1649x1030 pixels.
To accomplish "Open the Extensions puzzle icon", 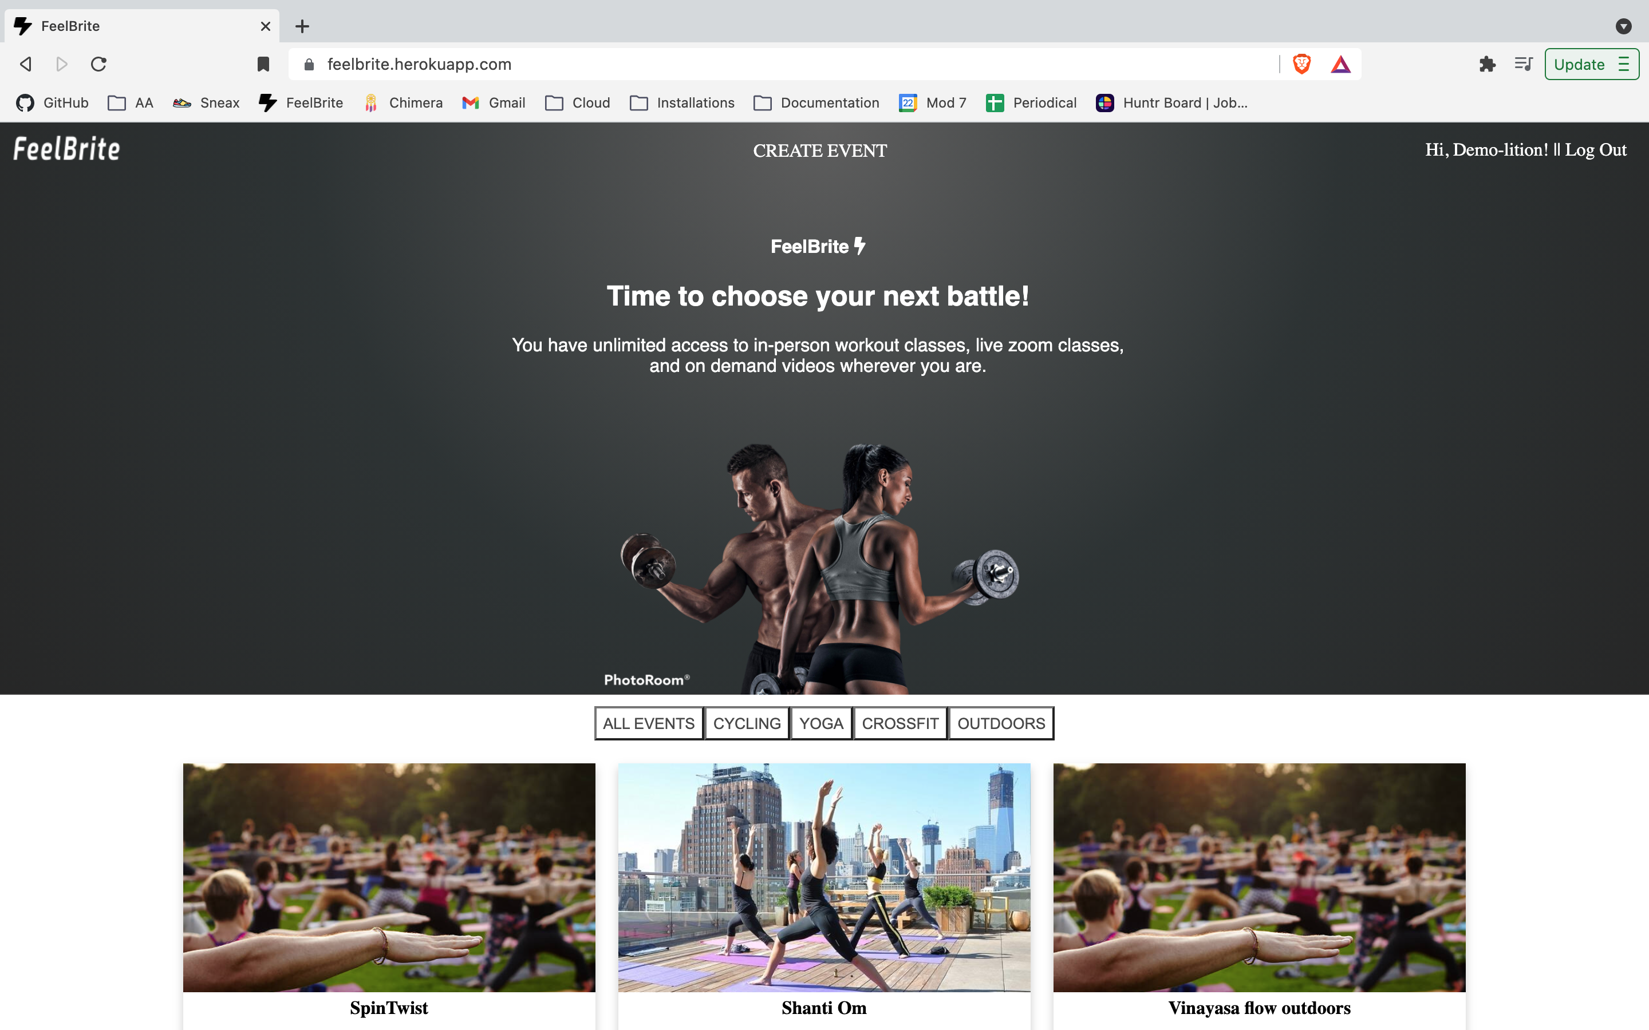I will (1487, 64).
